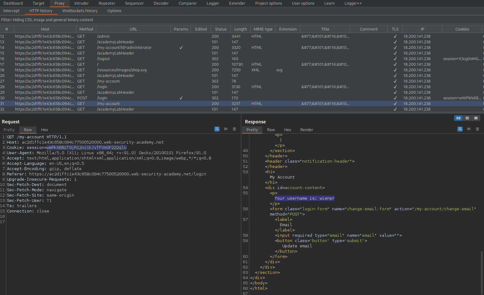
Task: Open the Learn tab
Action: click(x=330, y=3)
